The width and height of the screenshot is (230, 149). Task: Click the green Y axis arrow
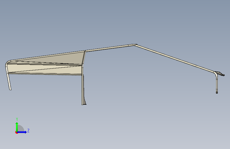[x=17, y=127]
